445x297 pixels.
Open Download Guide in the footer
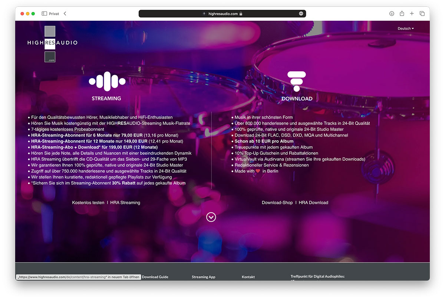155,277
